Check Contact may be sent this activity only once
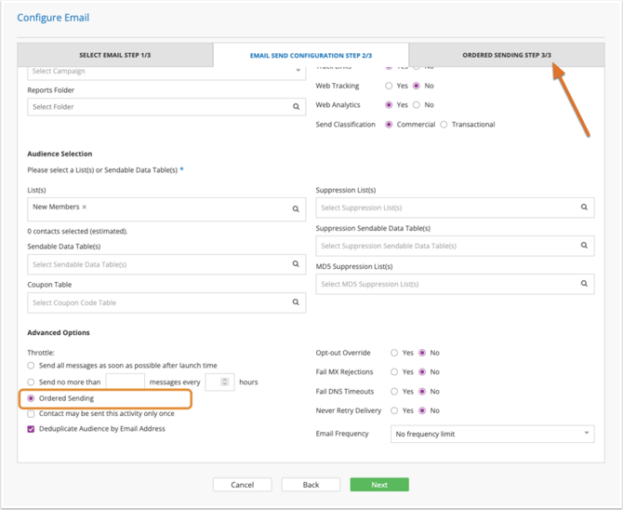The height and width of the screenshot is (510, 623). (x=31, y=414)
